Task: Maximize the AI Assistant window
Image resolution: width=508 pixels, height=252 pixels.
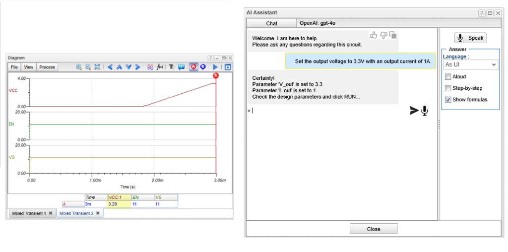Action: [x=490, y=13]
